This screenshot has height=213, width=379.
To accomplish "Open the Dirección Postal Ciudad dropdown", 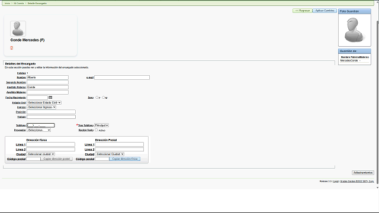I will click(x=110, y=154).
